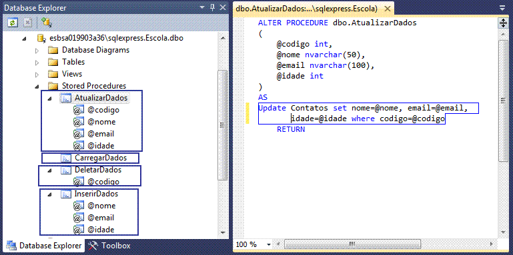The height and width of the screenshot is (255, 513).
Task: Click the Connect to Database toolbar icon
Action: [47, 23]
